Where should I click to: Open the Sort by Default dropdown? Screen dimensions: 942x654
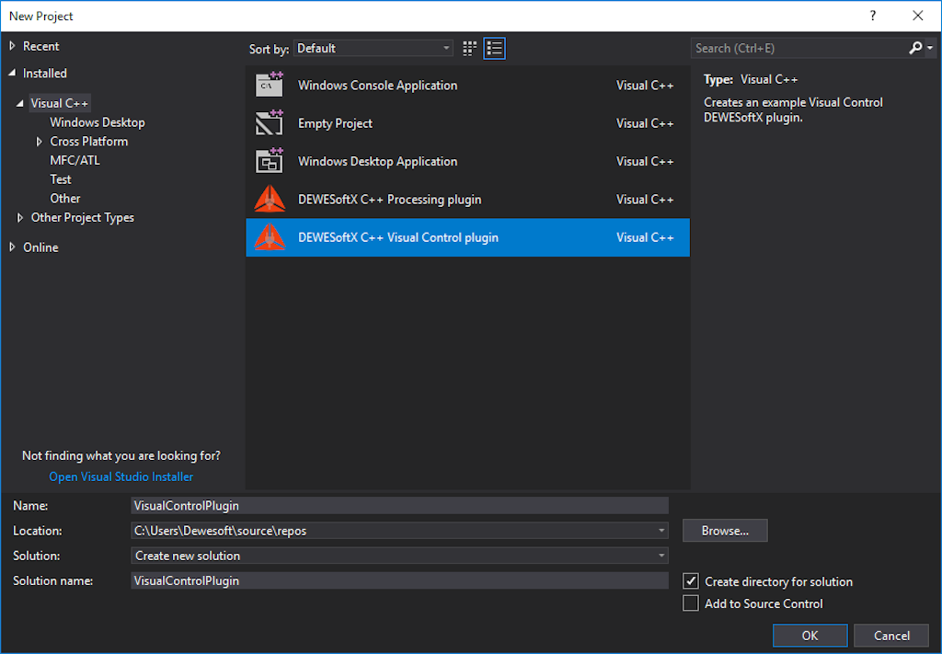point(373,49)
